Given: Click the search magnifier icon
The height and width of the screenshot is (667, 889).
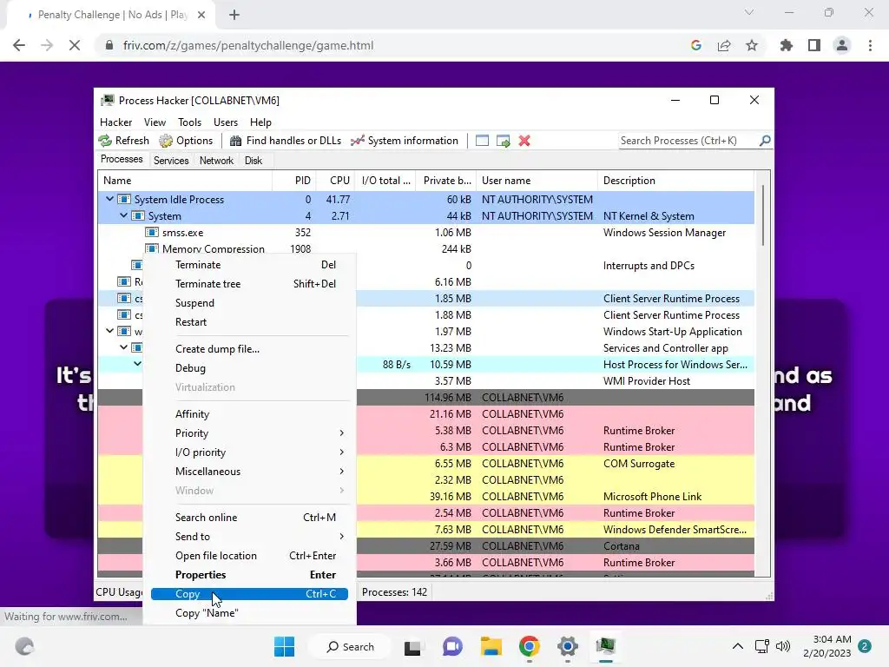Looking at the screenshot, I should click(765, 140).
